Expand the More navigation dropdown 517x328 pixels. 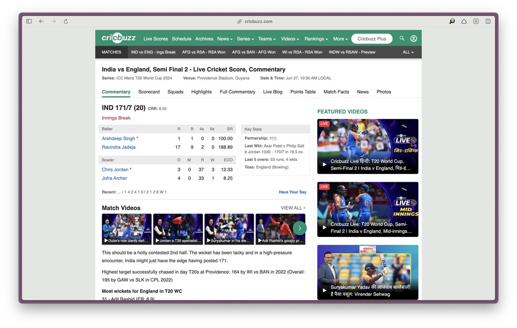click(x=340, y=39)
